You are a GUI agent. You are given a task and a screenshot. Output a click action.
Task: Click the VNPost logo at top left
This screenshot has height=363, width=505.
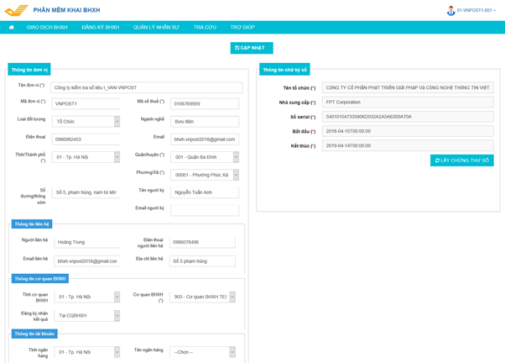tap(16, 9)
